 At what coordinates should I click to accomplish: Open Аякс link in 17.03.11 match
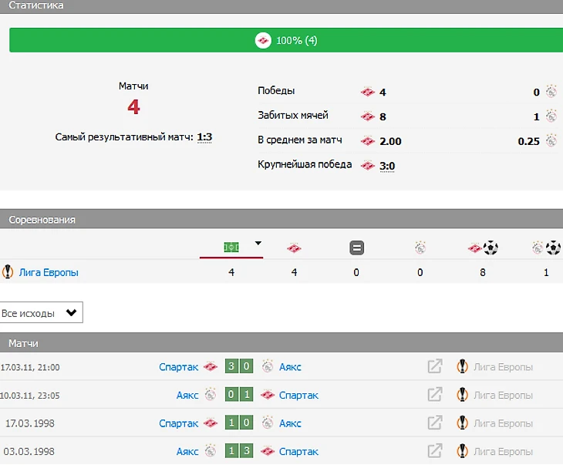point(290,367)
